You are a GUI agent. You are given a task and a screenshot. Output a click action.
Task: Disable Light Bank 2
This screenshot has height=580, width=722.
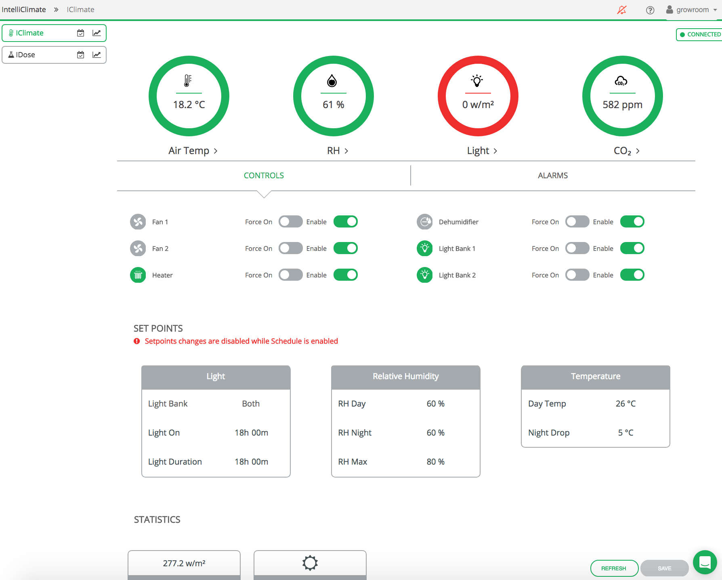pos(632,275)
